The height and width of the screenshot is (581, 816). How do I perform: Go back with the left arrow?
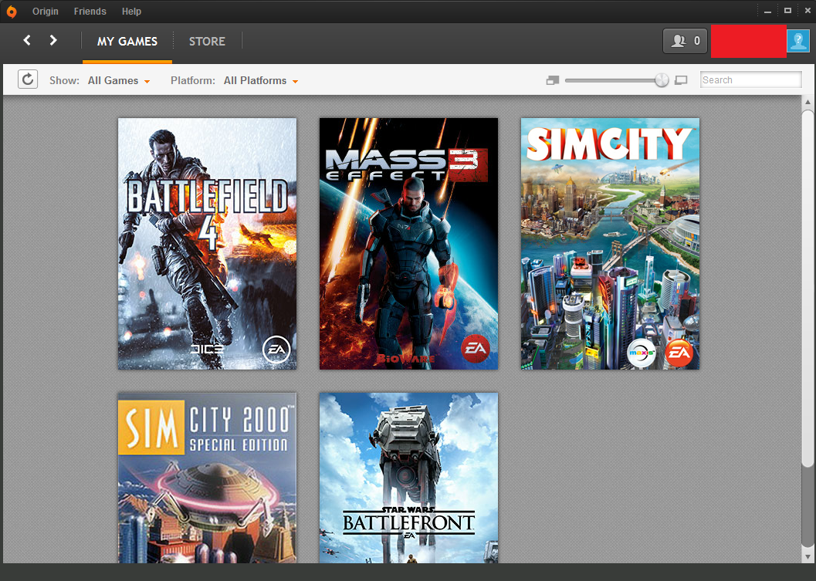27,40
